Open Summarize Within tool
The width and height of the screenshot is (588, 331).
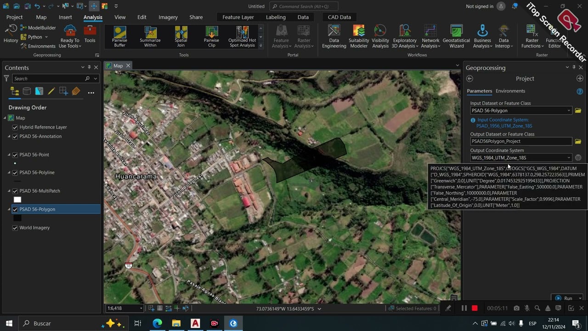150,36
